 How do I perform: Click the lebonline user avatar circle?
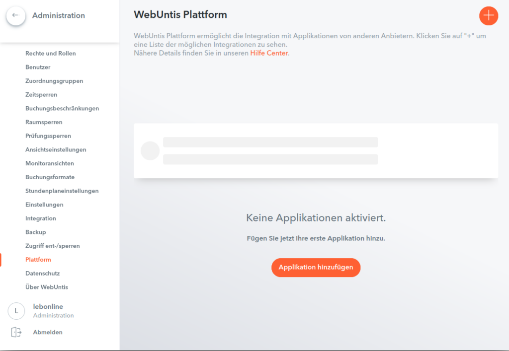point(16,311)
